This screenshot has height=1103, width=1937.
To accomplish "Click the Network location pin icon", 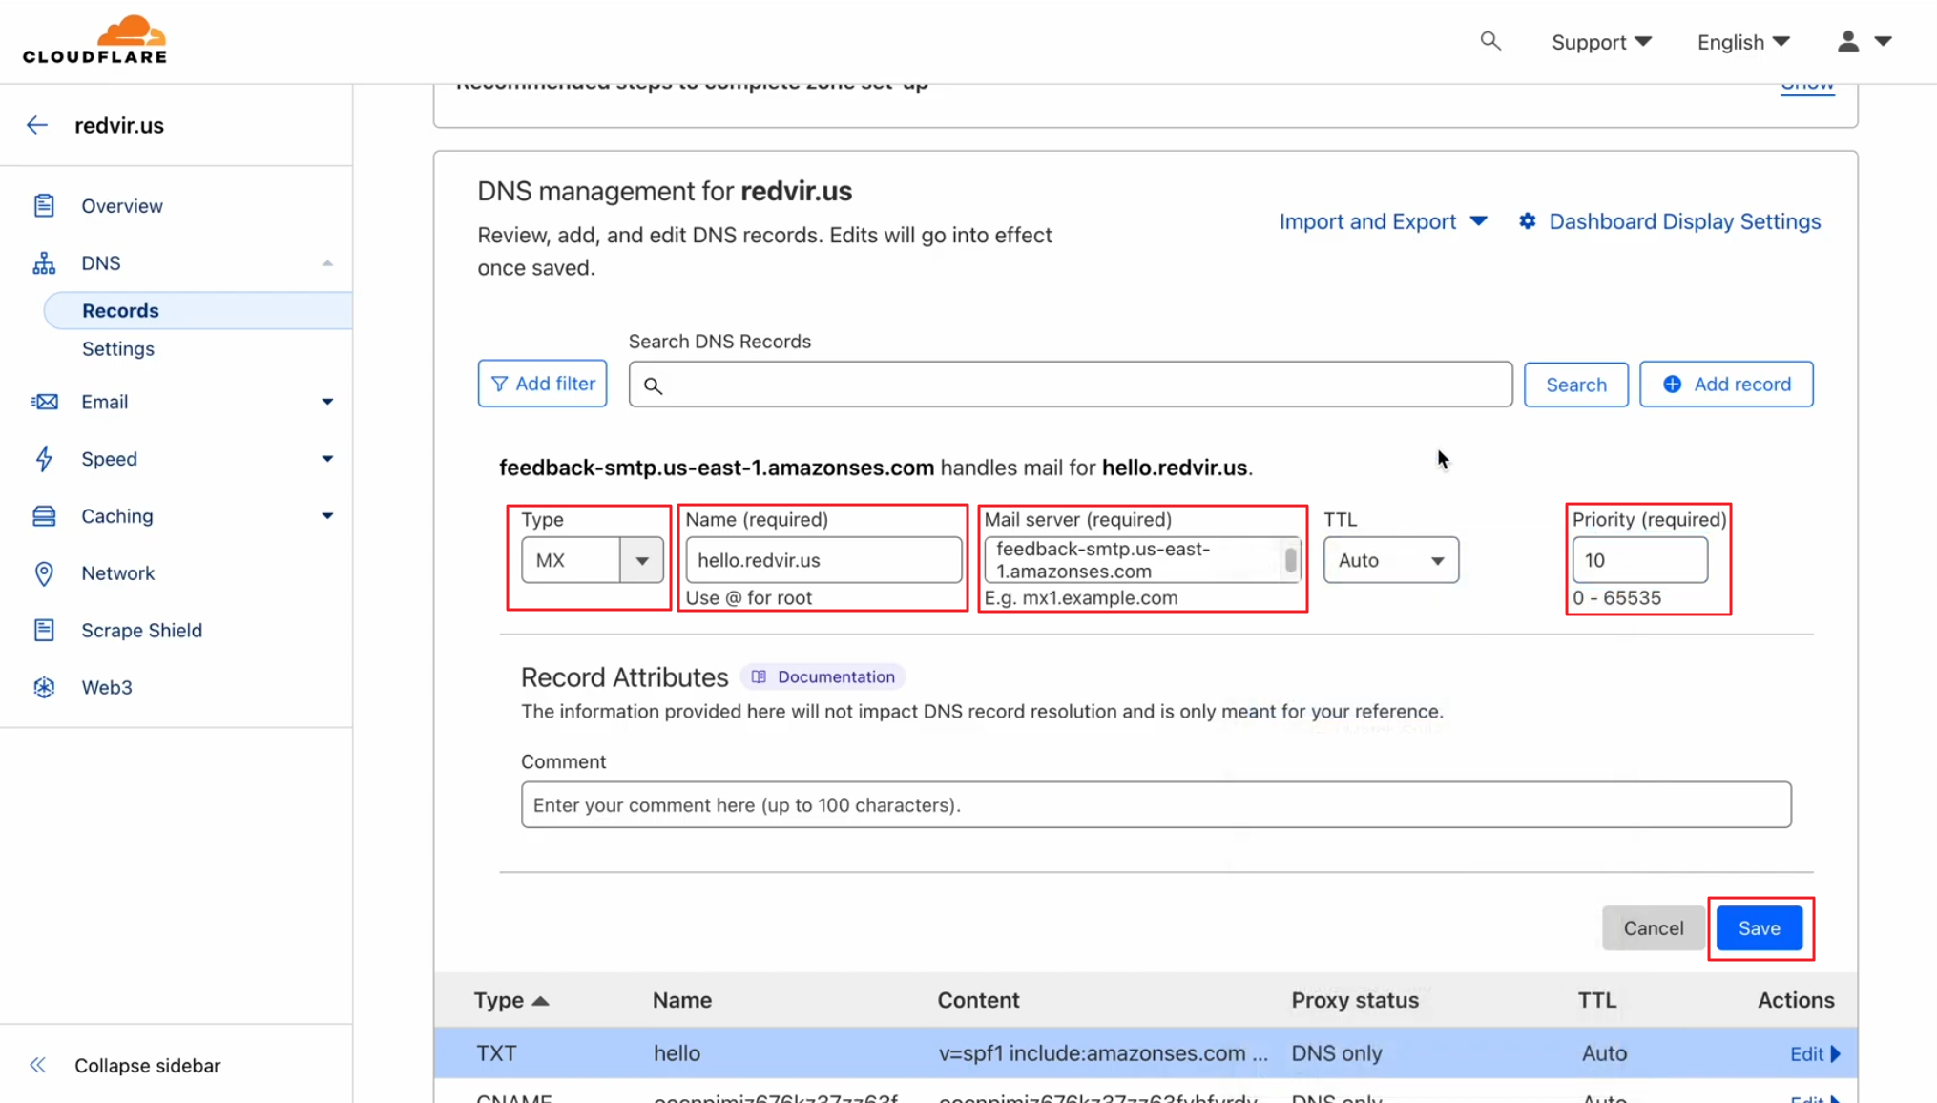I will 44,572.
